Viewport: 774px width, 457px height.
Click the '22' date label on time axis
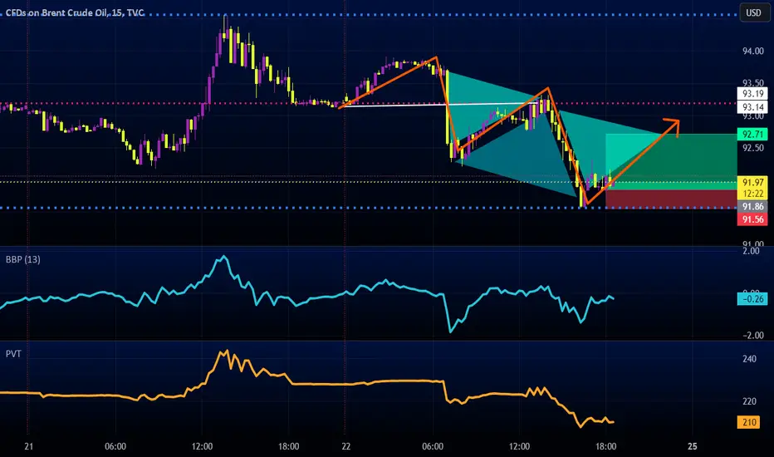coord(346,446)
